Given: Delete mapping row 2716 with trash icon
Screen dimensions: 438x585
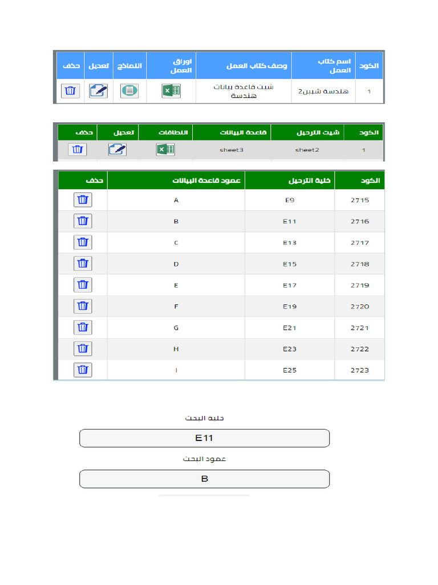Looking at the screenshot, I should point(83,221).
